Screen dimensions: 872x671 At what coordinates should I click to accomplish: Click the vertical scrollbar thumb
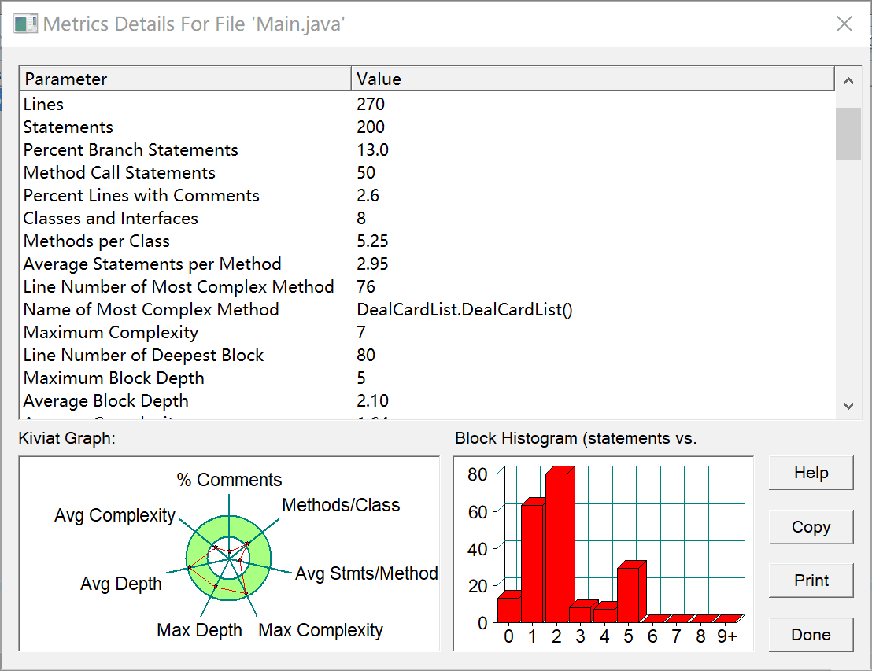(848, 134)
